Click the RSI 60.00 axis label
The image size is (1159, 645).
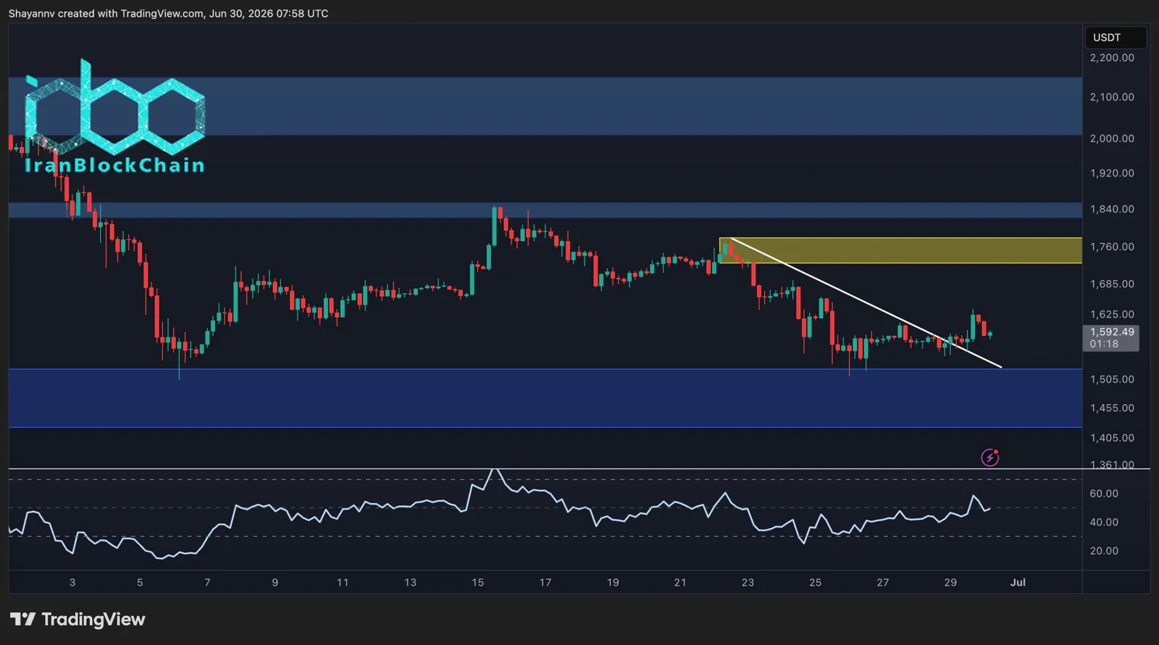point(1104,494)
